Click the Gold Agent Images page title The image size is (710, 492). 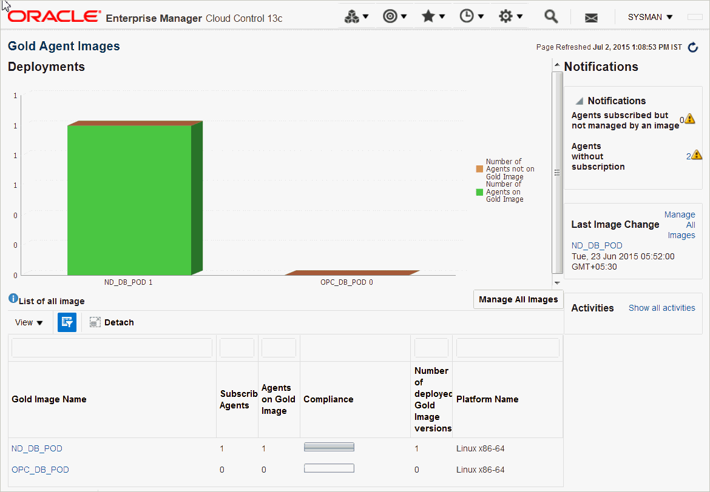coord(64,46)
